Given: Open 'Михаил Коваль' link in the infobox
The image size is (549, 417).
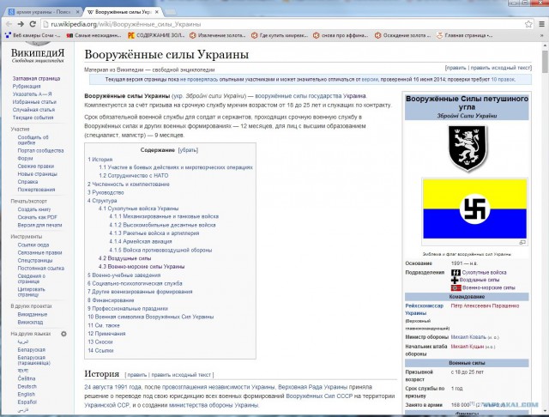Looking at the screenshot, I should tap(468, 337).
